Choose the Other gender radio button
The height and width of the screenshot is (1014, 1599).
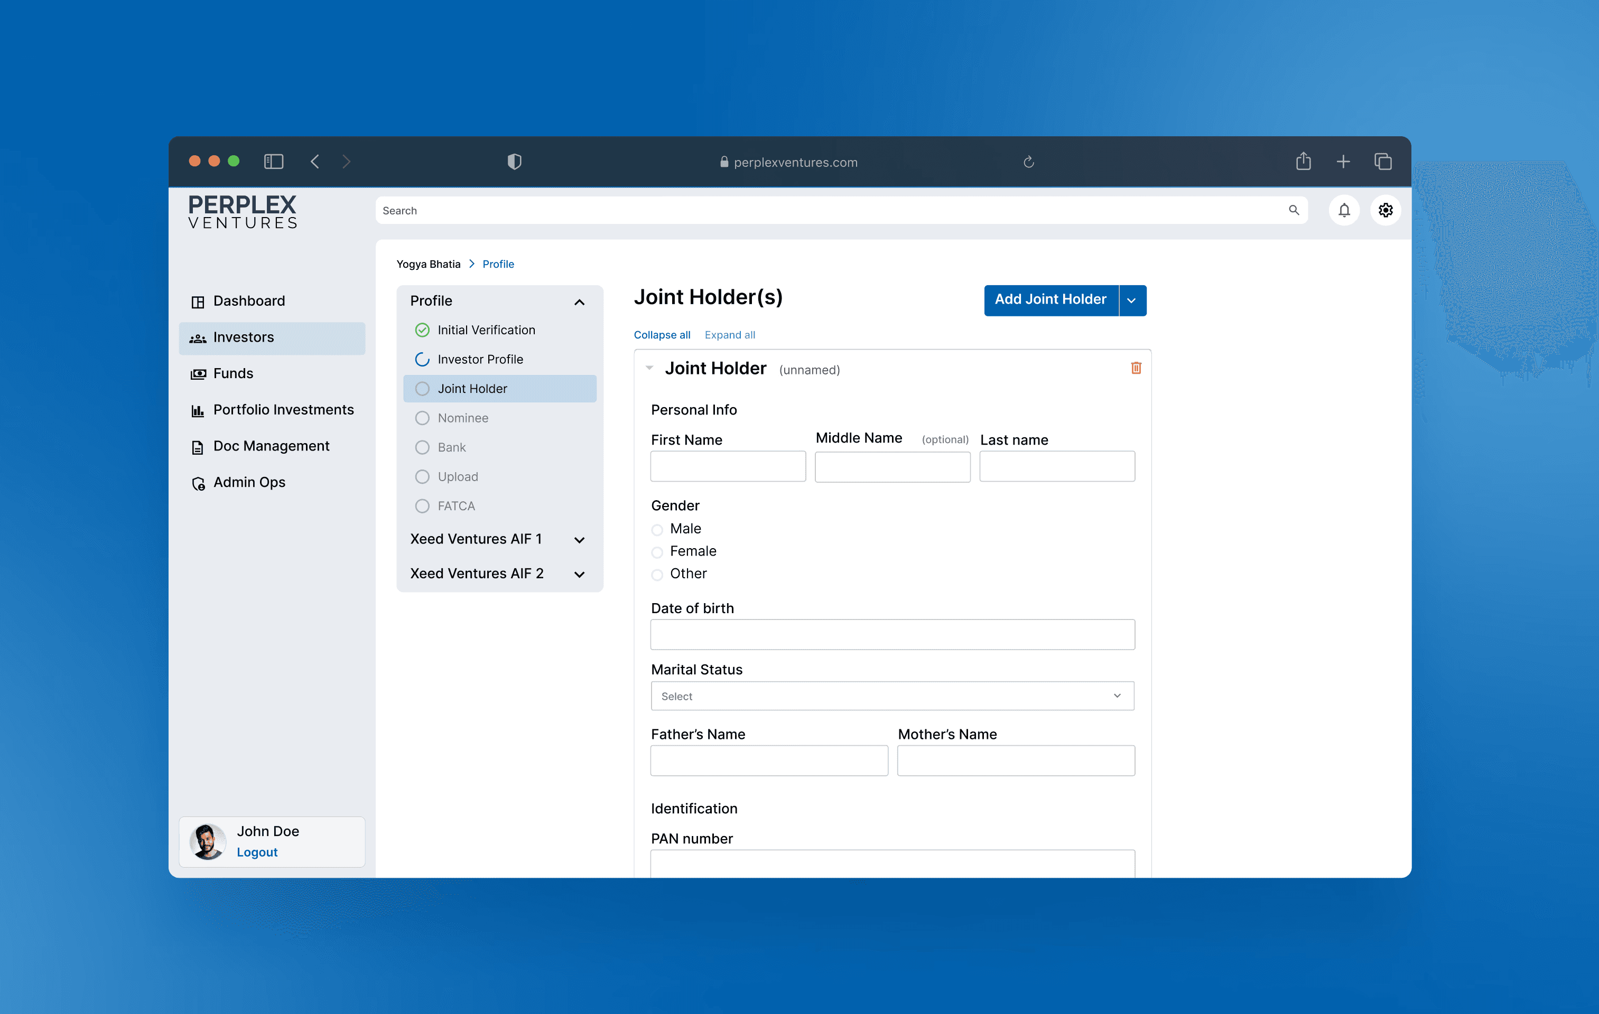pyautogui.click(x=657, y=575)
